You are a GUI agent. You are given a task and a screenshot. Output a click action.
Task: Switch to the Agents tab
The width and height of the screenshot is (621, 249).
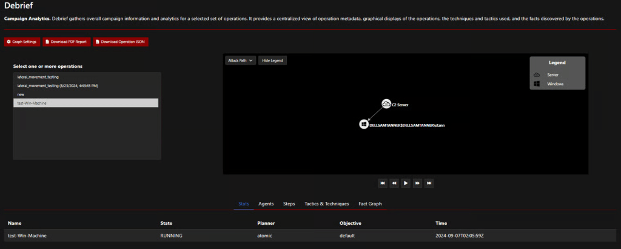tap(266, 204)
